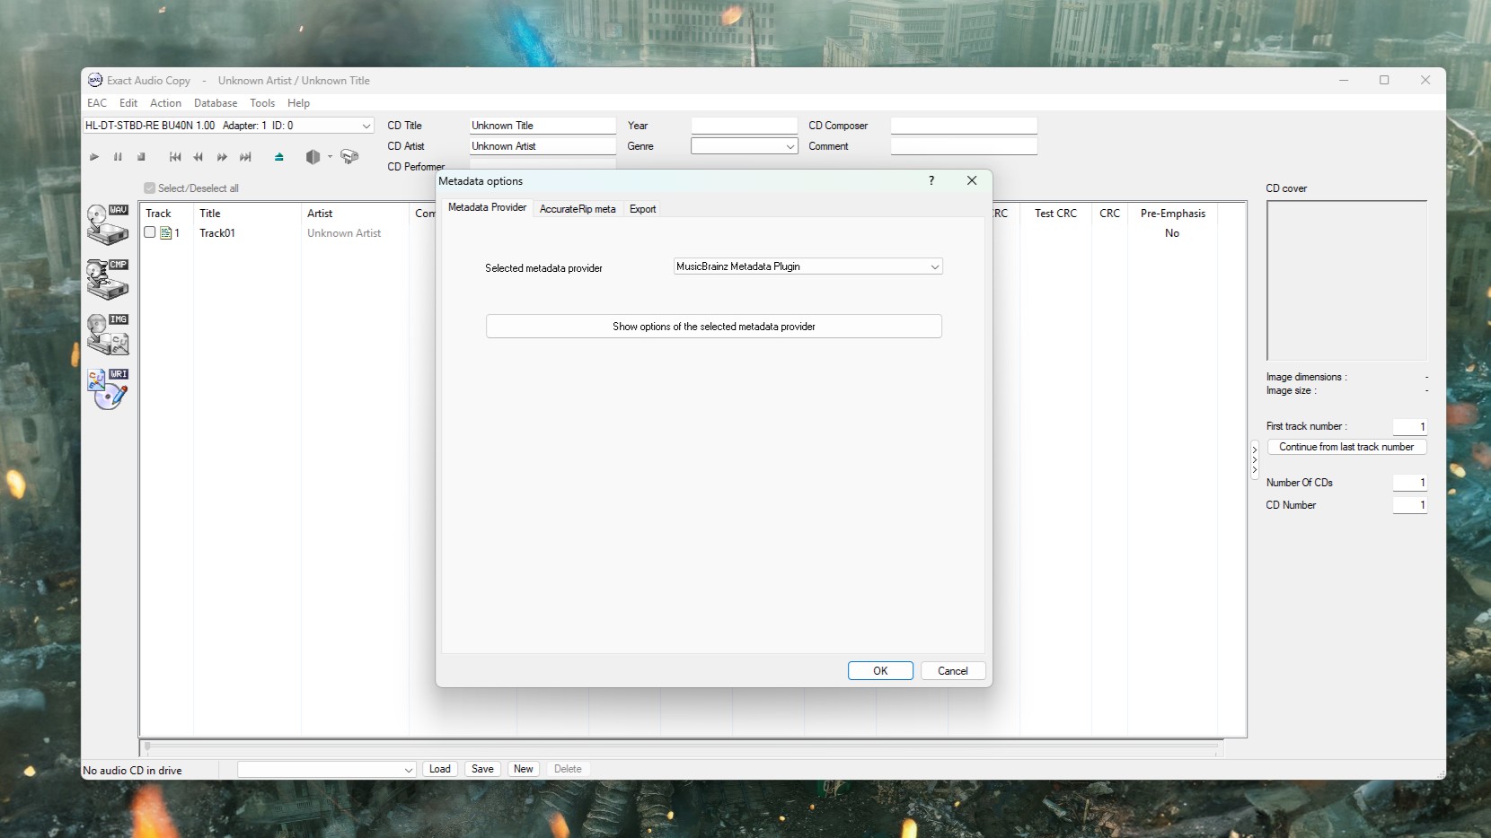Select the Metadata Provider tab
This screenshot has width=1491, height=838.
[487, 207]
